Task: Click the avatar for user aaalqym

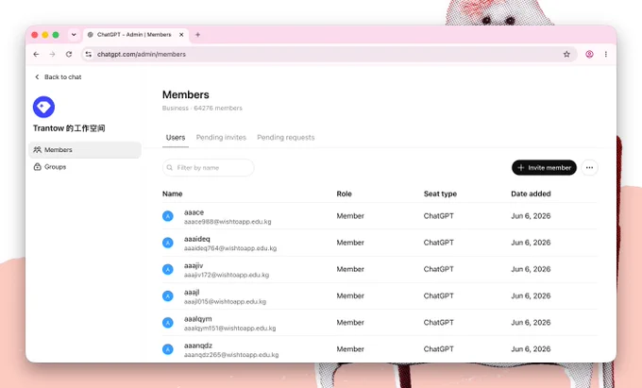Action: point(168,323)
